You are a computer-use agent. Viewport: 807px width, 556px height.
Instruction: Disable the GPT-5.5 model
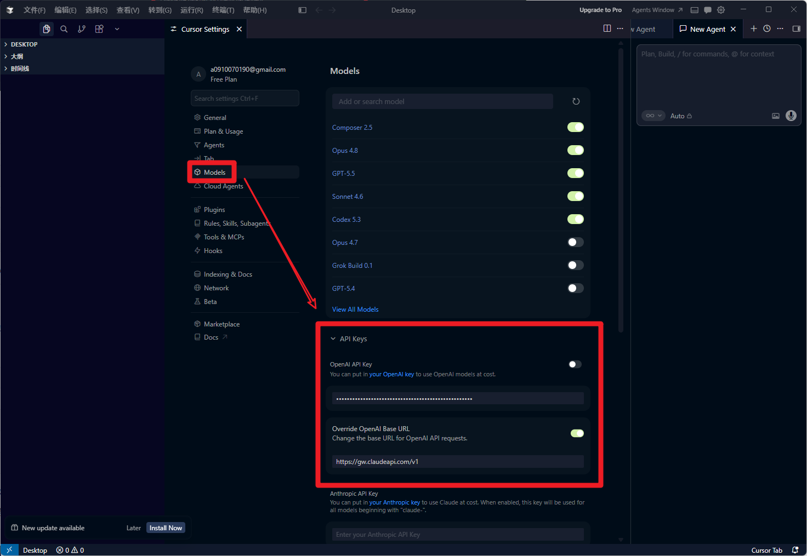click(x=576, y=173)
